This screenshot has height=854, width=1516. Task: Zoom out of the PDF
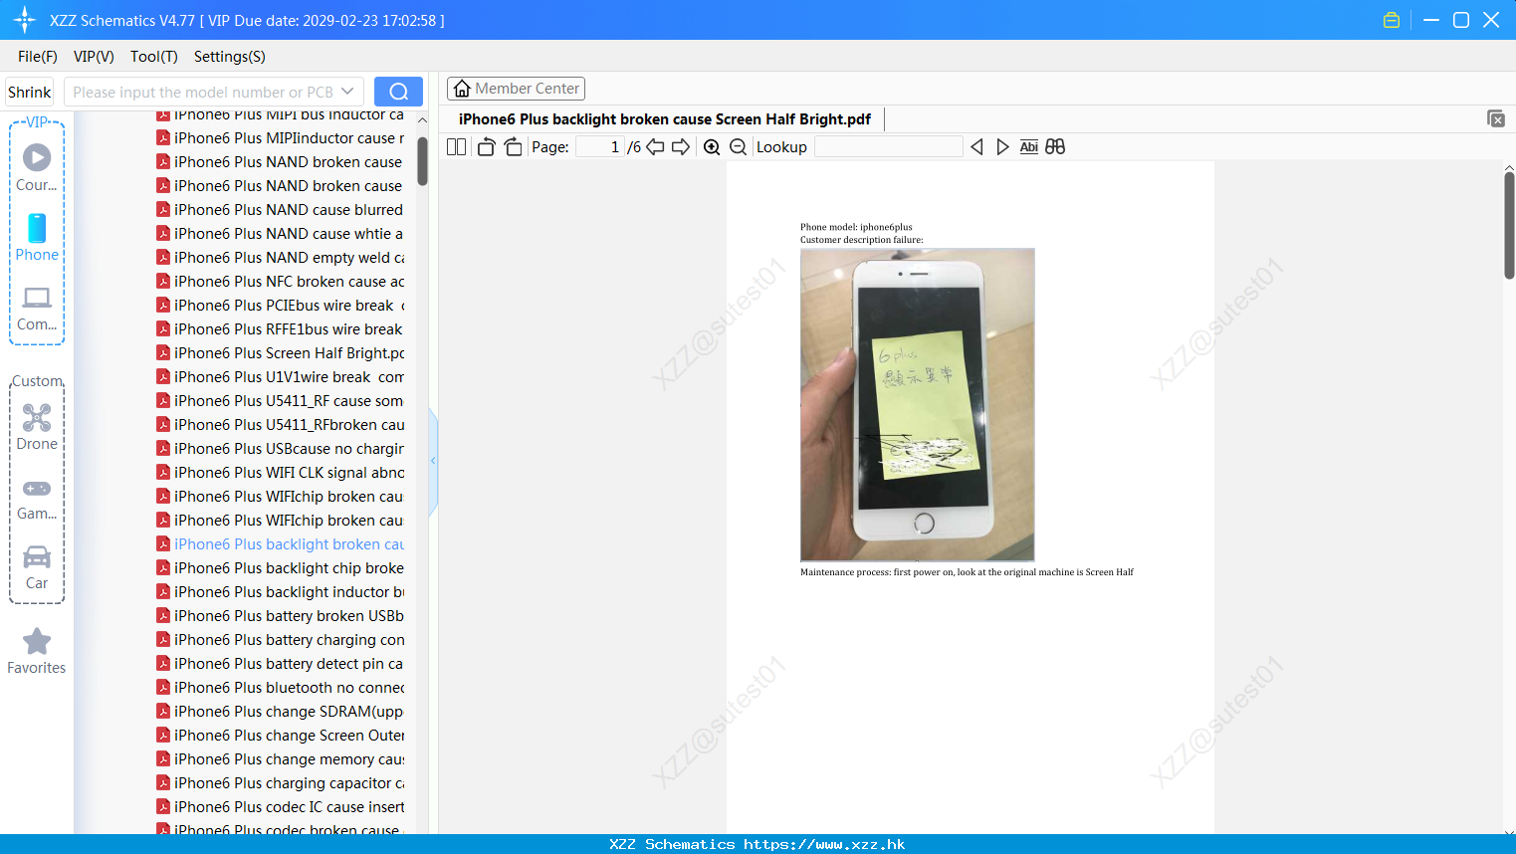[738, 146]
